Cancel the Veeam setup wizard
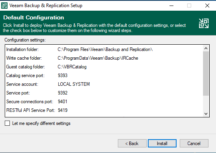The height and width of the screenshot is (153, 216). pos(194,144)
